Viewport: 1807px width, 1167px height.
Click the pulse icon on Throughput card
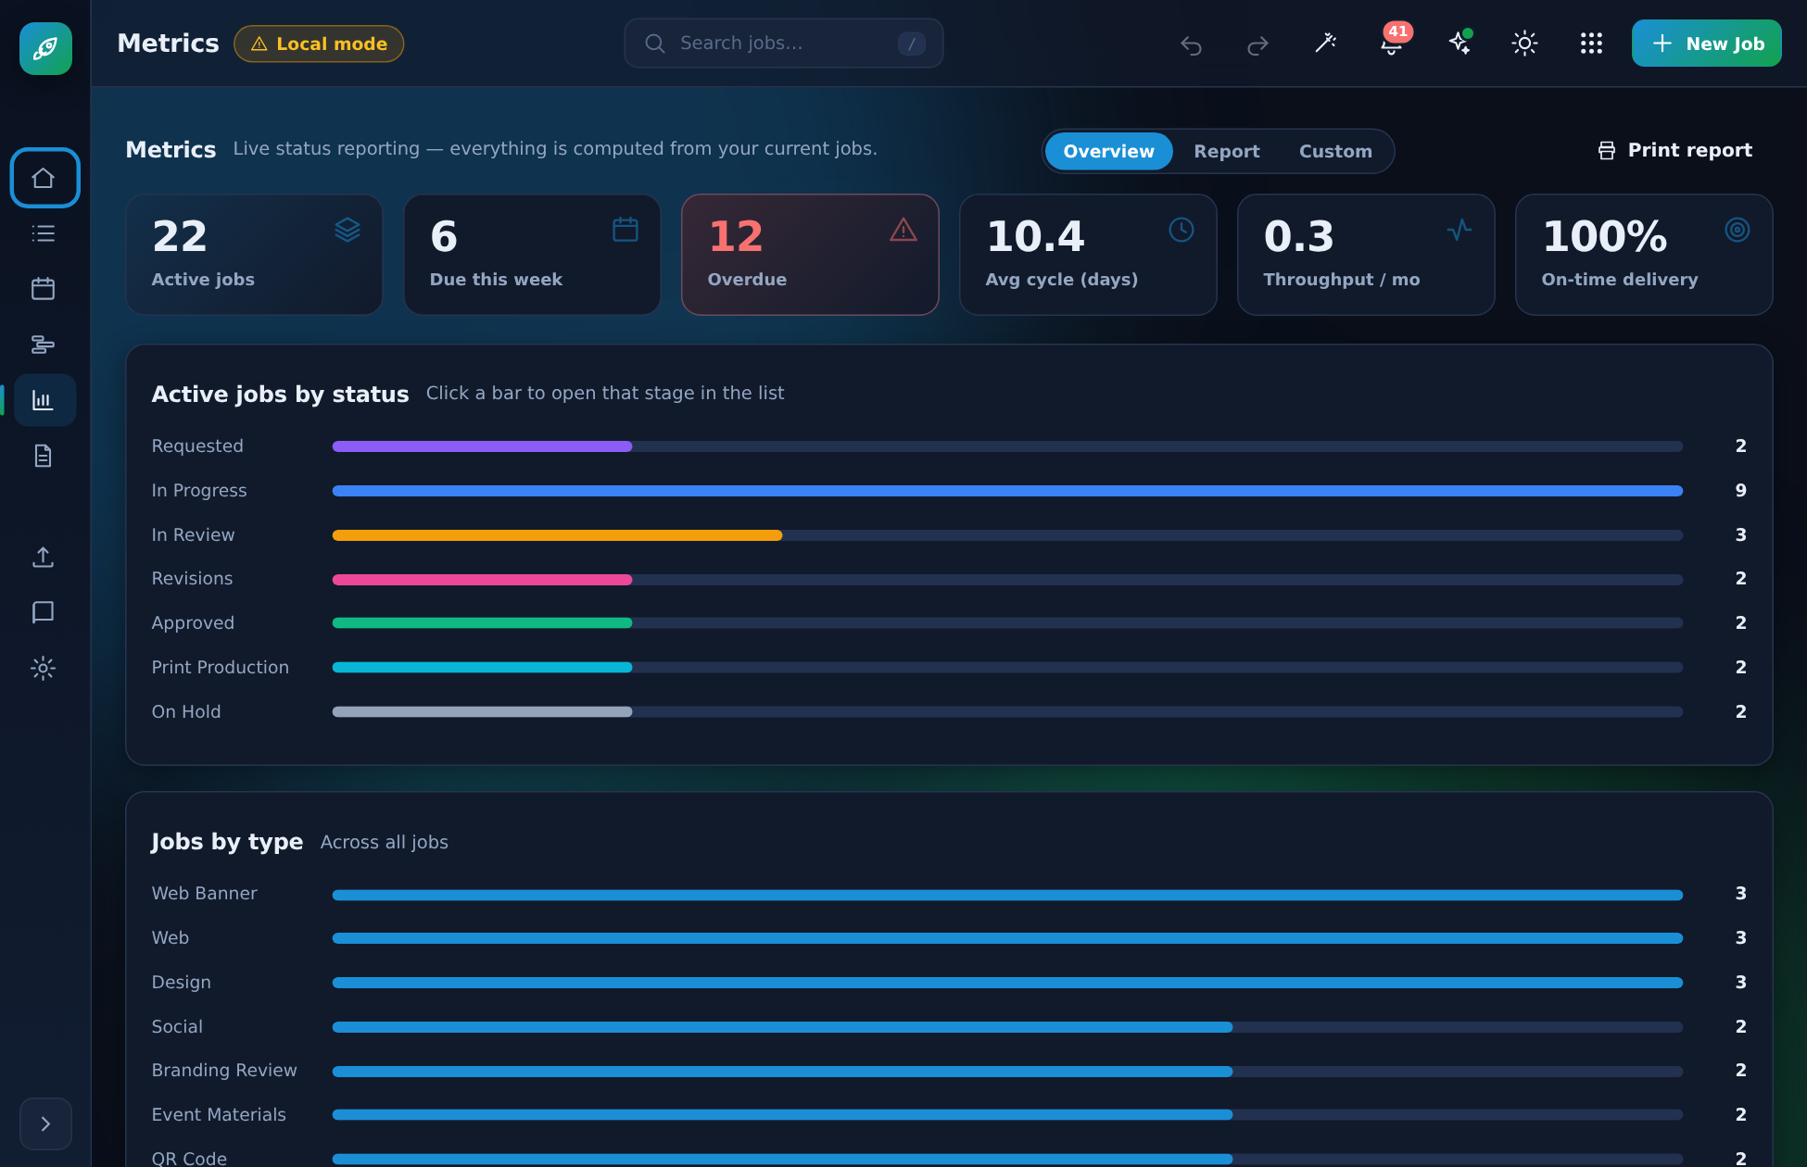(x=1459, y=229)
